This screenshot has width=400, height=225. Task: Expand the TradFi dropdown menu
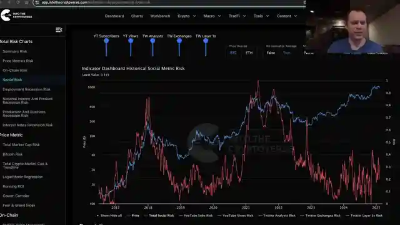(237, 16)
